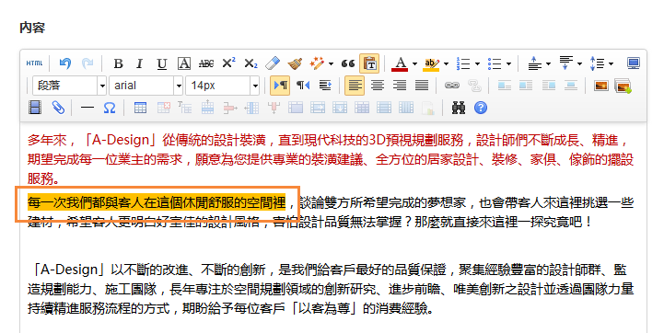
Task: Undo the last edit
Action: point(64,63)
